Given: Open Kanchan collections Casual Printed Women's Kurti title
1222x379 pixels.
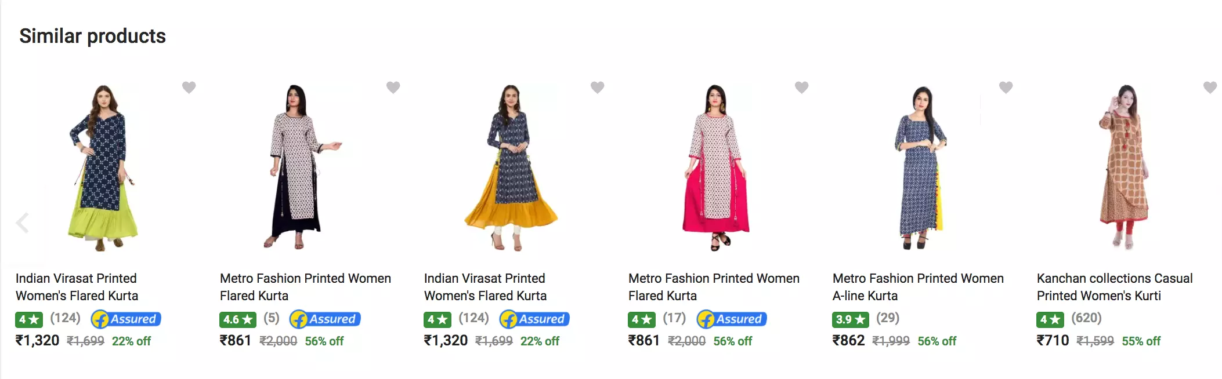Looking at the screenshot, I should coord(1114,287).
